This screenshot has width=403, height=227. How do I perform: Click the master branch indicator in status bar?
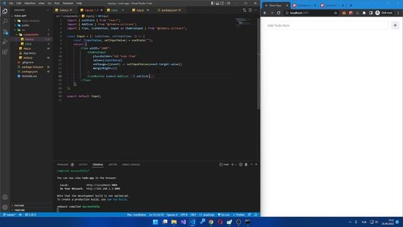coord(9,214)
